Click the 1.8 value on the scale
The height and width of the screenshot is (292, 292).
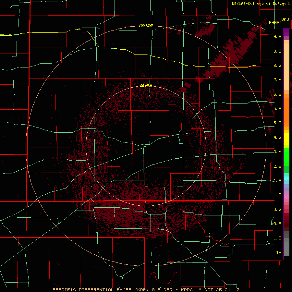(x=277, y=181)
